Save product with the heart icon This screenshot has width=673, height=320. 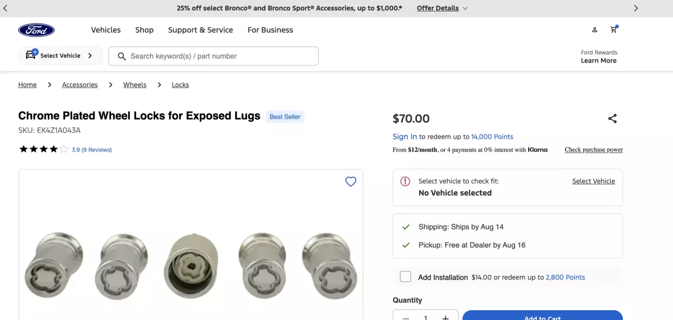point(351,181)
